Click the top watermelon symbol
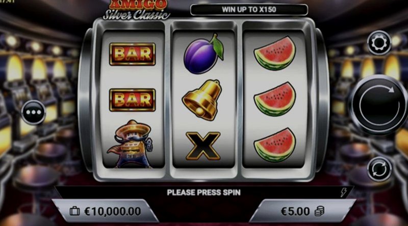This screenshot has height=226, width=408. (x=275, y=53)
